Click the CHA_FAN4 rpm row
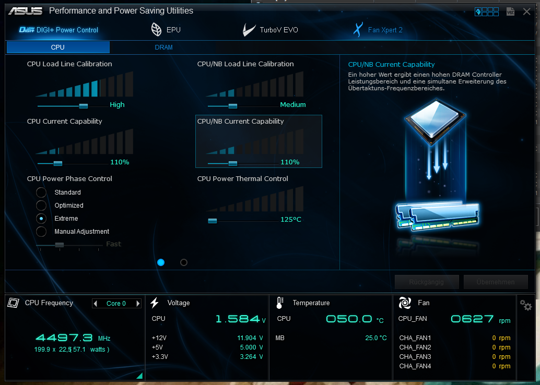Image resolution: width=540 pixels, height=385 pixels. coord(454,366)
